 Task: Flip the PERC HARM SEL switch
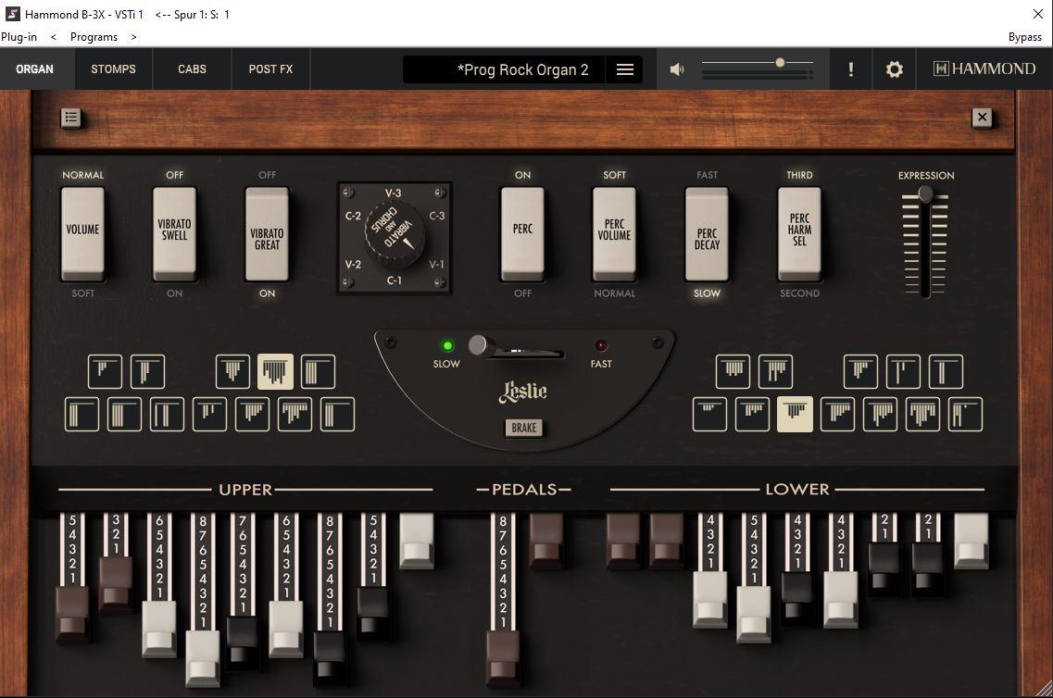click(799, 233)
